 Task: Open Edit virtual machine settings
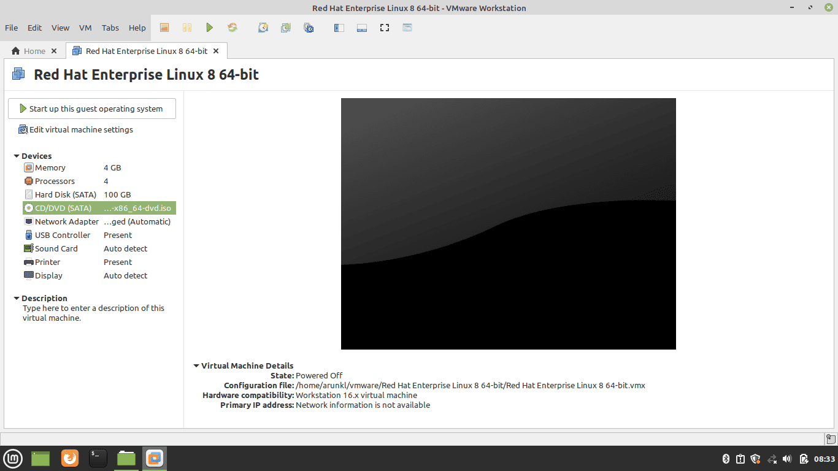tap(76, 129)
